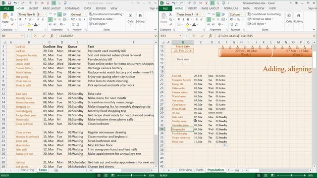Open Format as Table in ToDoList
Viewport: 317px width, 178px height.
[x=102, y=19]
